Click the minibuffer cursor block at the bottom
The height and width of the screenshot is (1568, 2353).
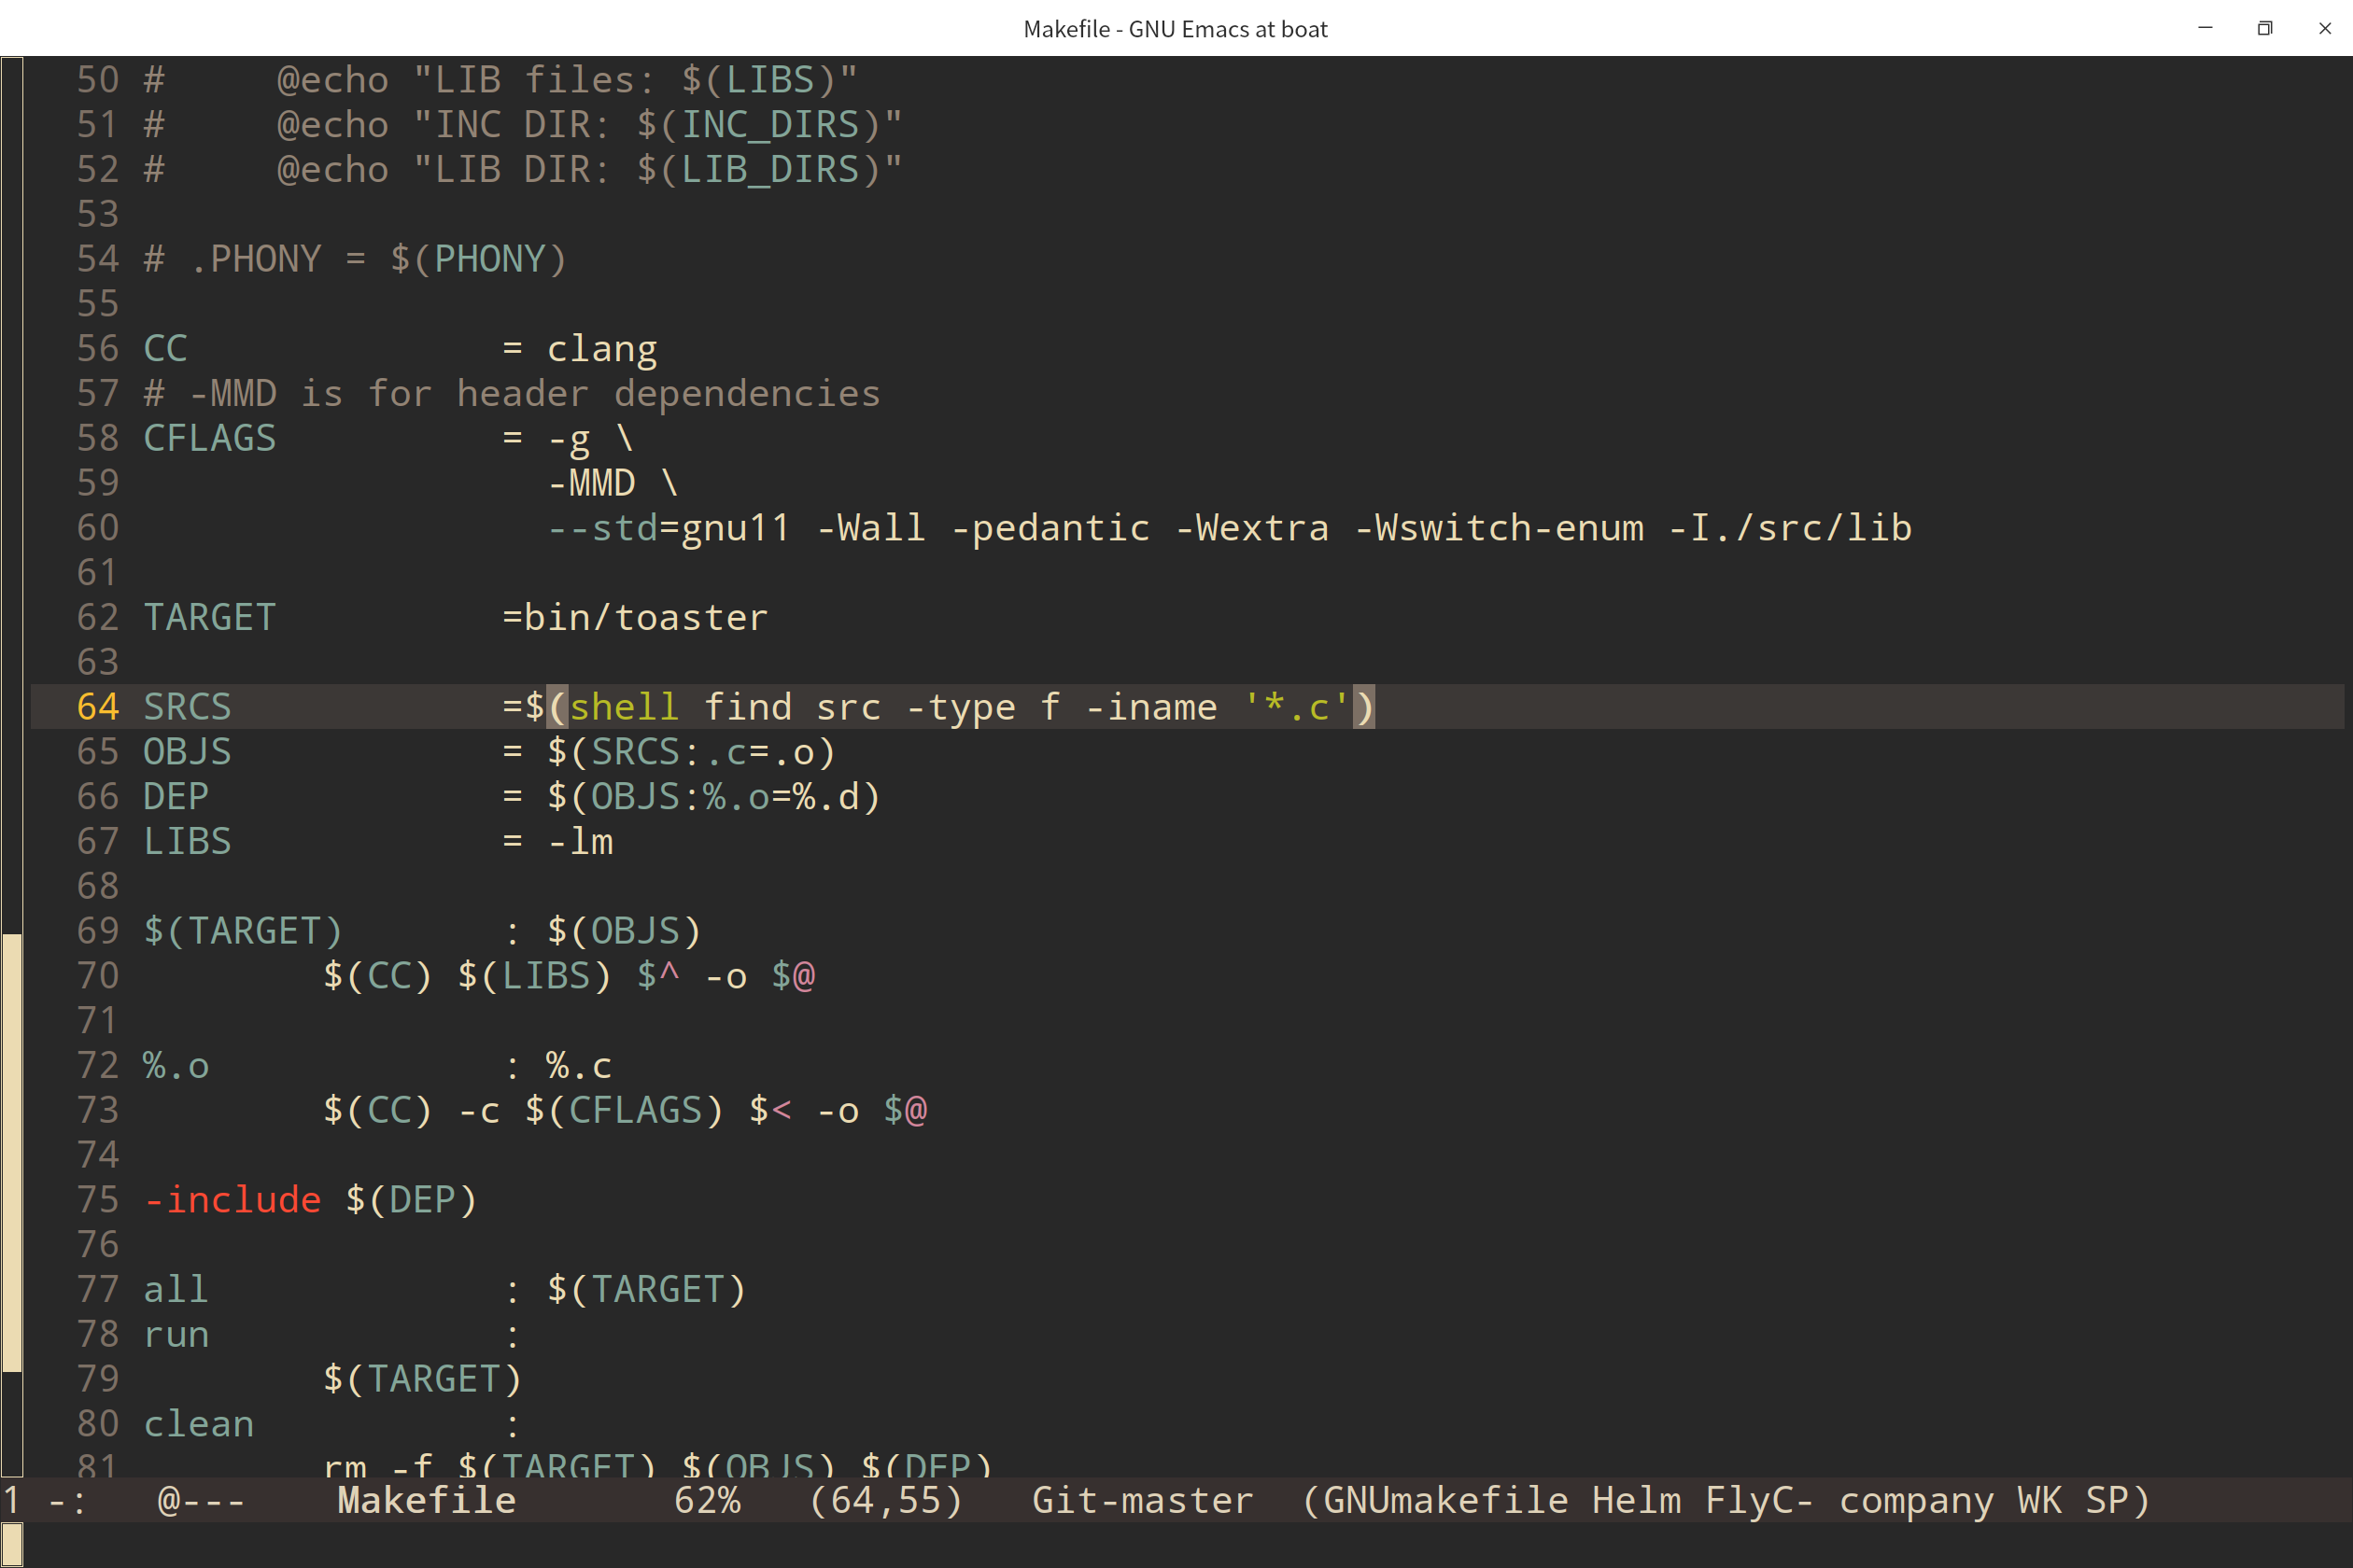point(12,1545)
